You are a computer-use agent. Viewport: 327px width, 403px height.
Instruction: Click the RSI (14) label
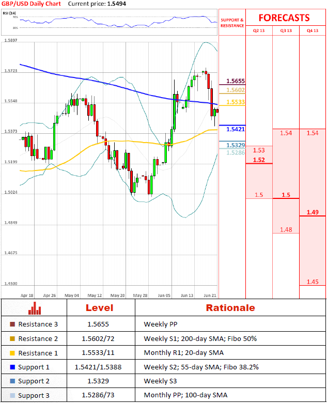9,13
